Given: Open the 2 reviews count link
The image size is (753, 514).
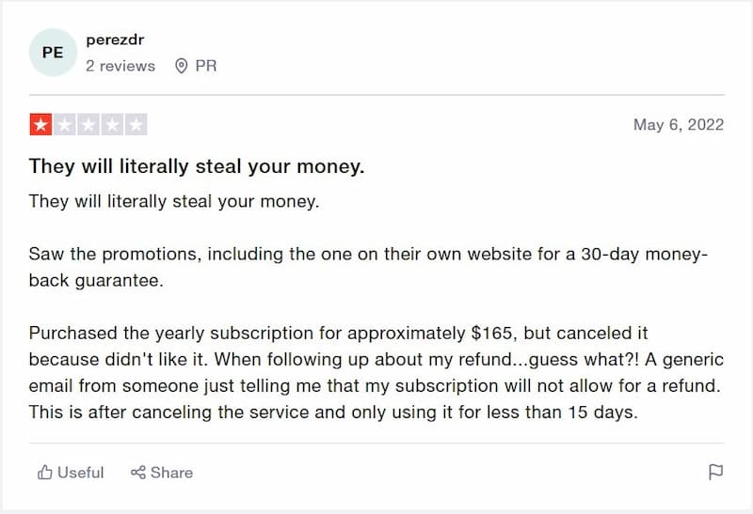Looking at the screenshot, I should click(x=120, y=66).
